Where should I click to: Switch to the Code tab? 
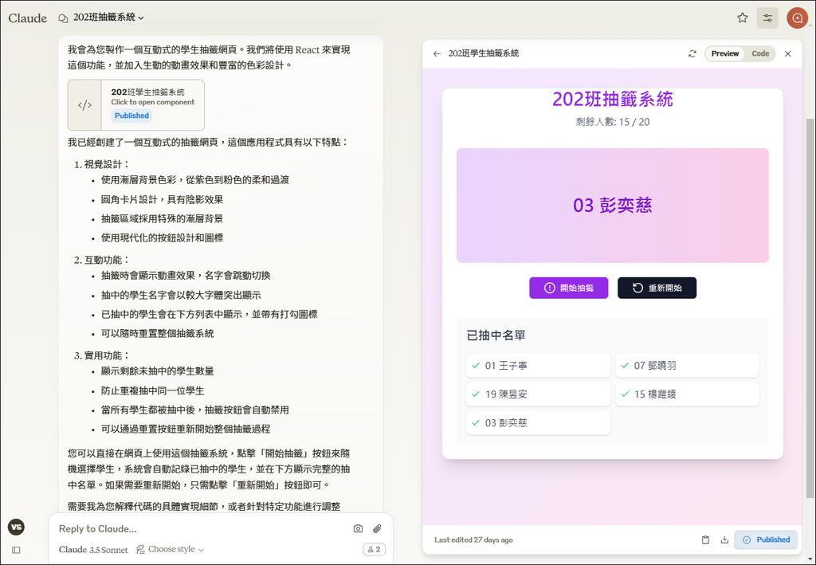click(760, 53)
